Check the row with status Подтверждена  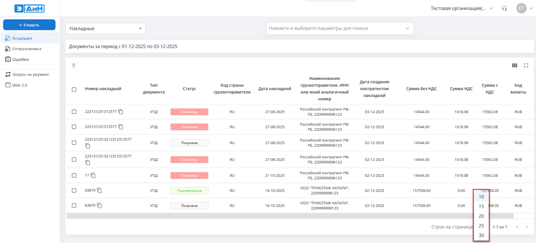74,191
